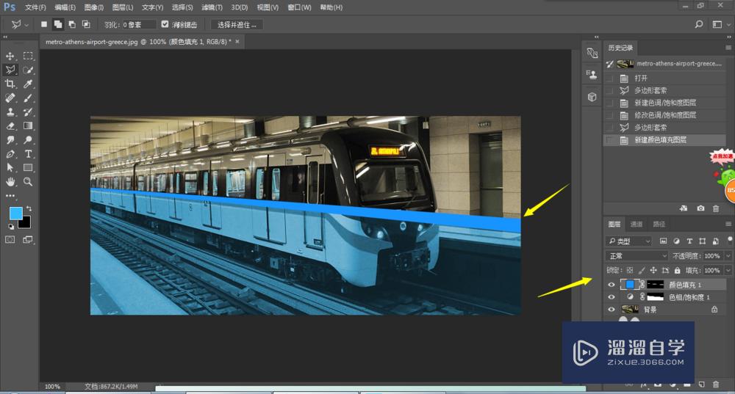Swap foreground and background colors
This screenshot has width=735, height=394.
pyautogui.click(x=29, y=208)
